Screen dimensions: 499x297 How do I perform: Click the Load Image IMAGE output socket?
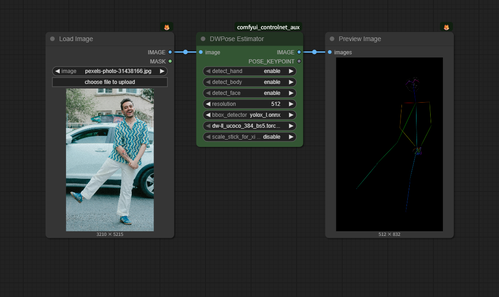[x=170, y=52]
